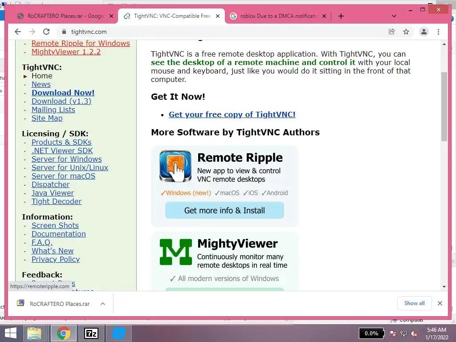This screenshot has width=456, height=342.
Task: Open Server for Unix/Linux link
Action: point(70,167)
